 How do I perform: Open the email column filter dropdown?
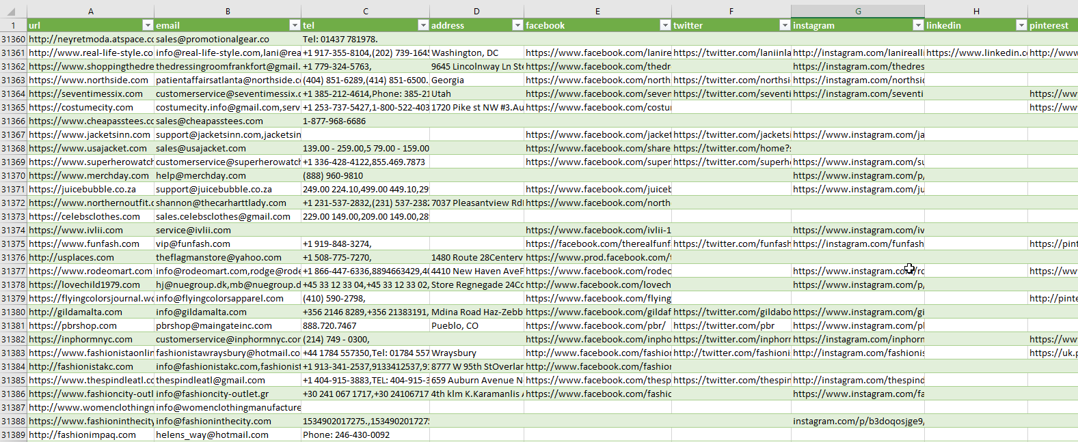[295, 25]
